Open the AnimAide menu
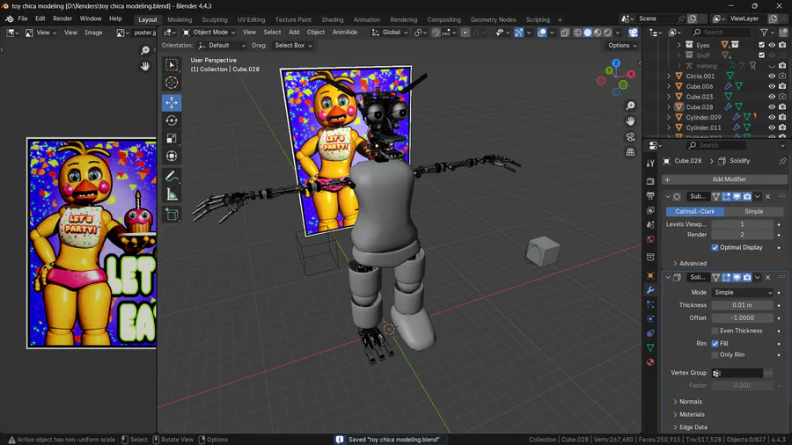The height and width of the screenshot is (445, 792). click(x=345, y=33)
